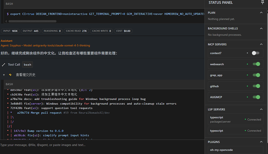
Task: Collapse the 查看提交历史 tool output
Action: 4,75
